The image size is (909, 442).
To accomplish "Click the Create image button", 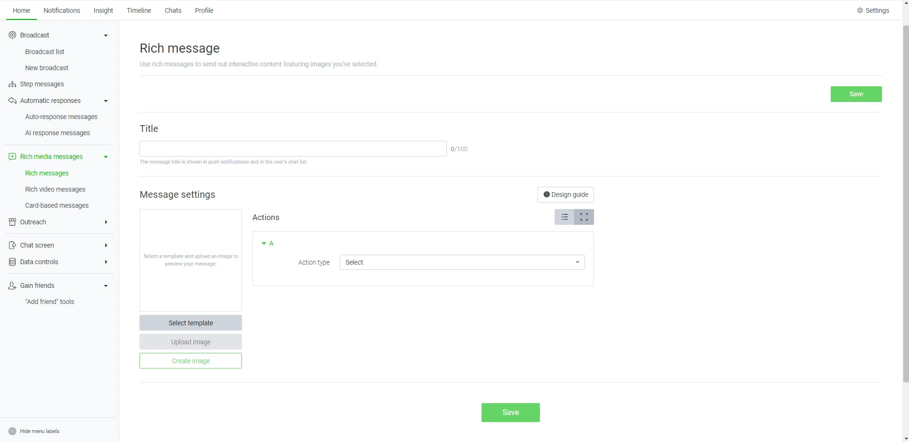I will pos(191,361).
